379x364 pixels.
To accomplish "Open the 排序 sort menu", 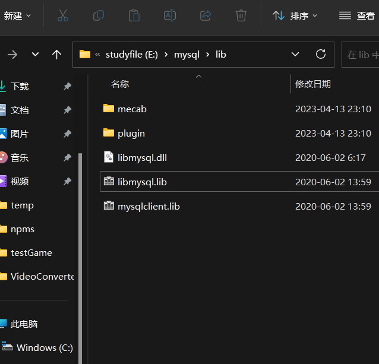I will click(295, 16).
